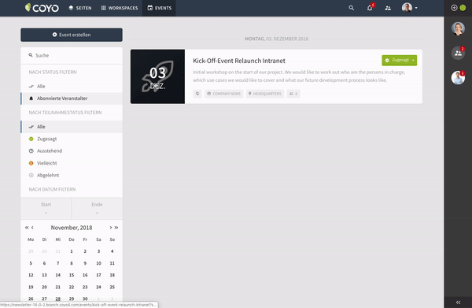Image resolution: width=472 pixels, height=308 pixels.
Task: Click the Company News tag
Action: click(x=224, y=94)
